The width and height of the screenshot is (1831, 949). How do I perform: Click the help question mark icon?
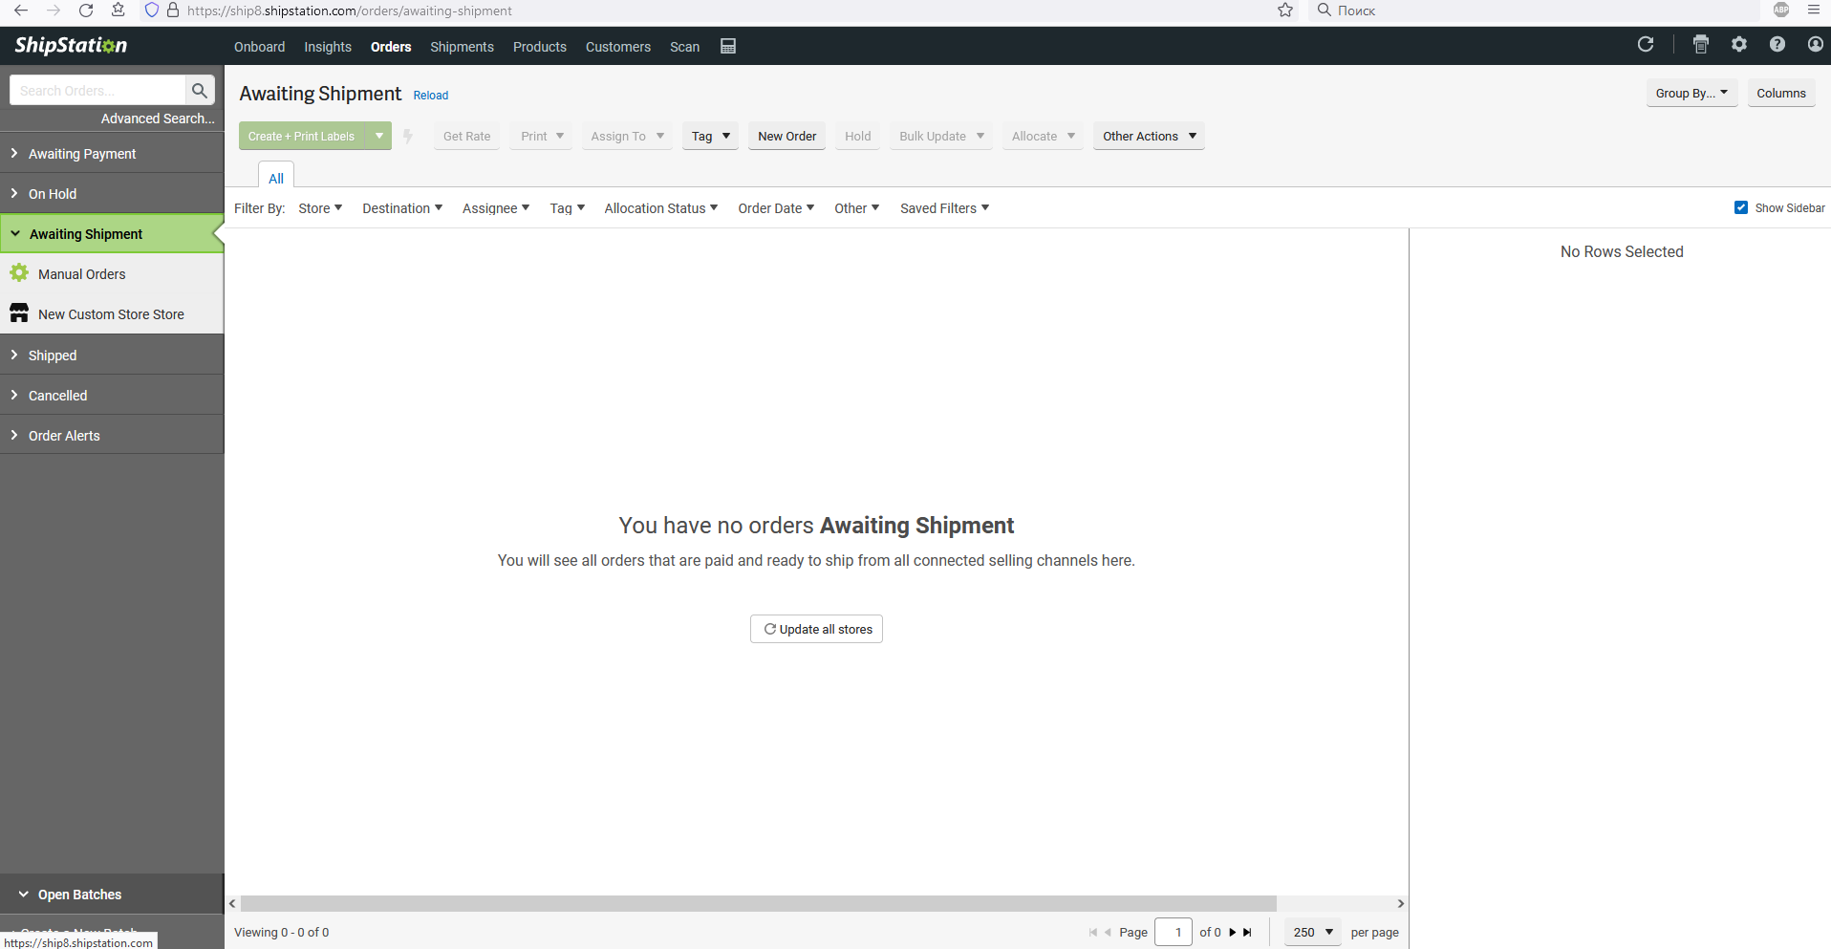point(1777,44)
